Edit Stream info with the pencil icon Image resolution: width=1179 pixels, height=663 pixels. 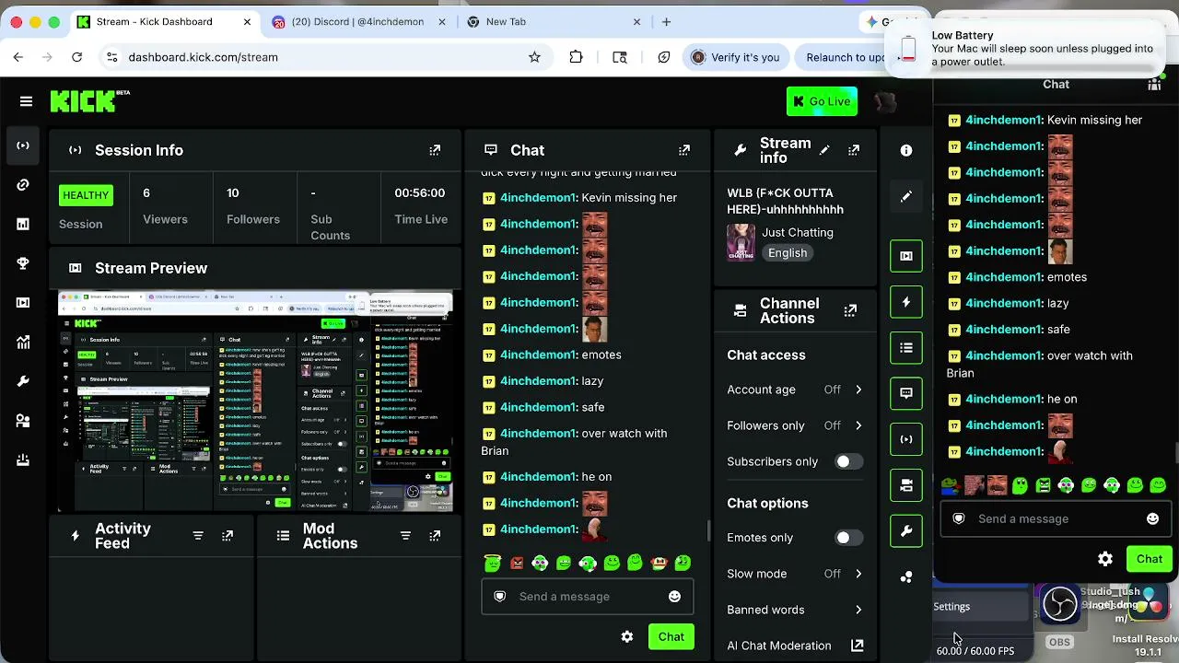824,150
